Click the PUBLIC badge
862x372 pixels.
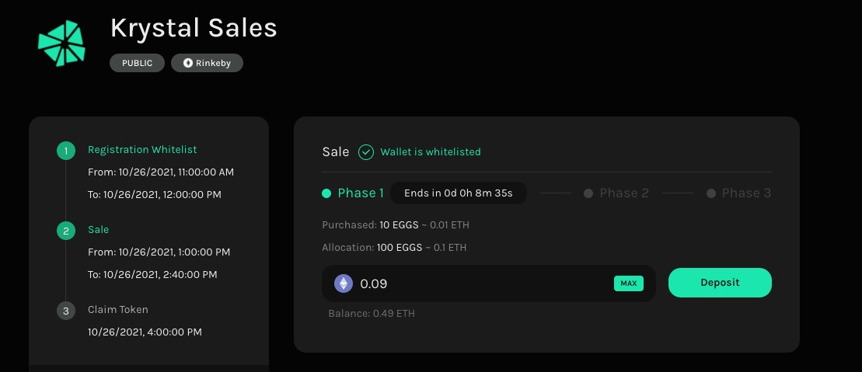click(137, 63)
